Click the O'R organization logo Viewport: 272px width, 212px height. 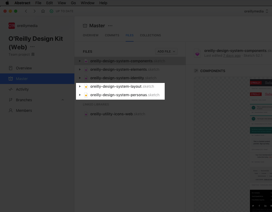point(12,26)
